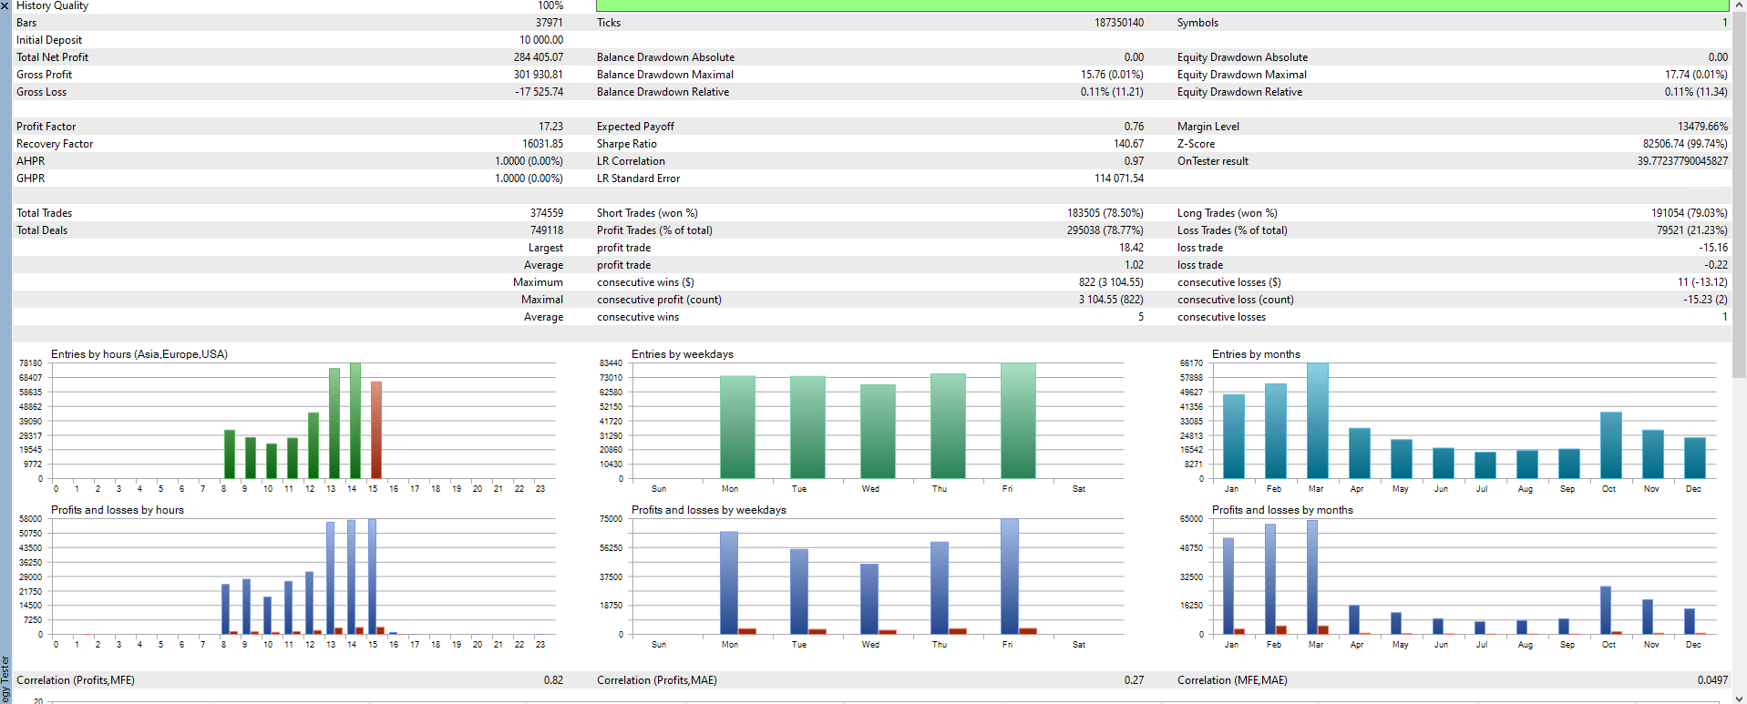Viewport: 1747px width, 704px height.
Task: Click the Friday bar in Entries by weekdays
Action: pyautogui.click(x=1018, y=421)
